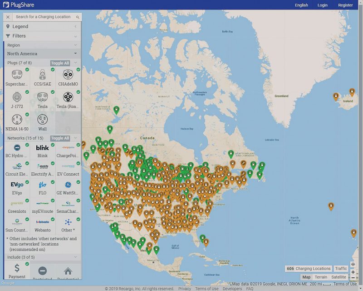Enable the Wall plug filter
Viewport: 363px width, 291px height.
coord(42,120)
